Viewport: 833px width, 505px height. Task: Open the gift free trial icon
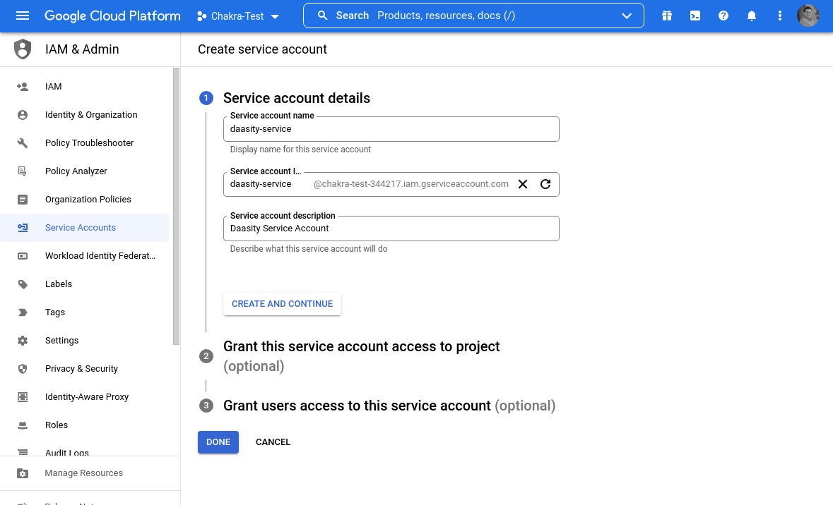[x=667, y=16]
